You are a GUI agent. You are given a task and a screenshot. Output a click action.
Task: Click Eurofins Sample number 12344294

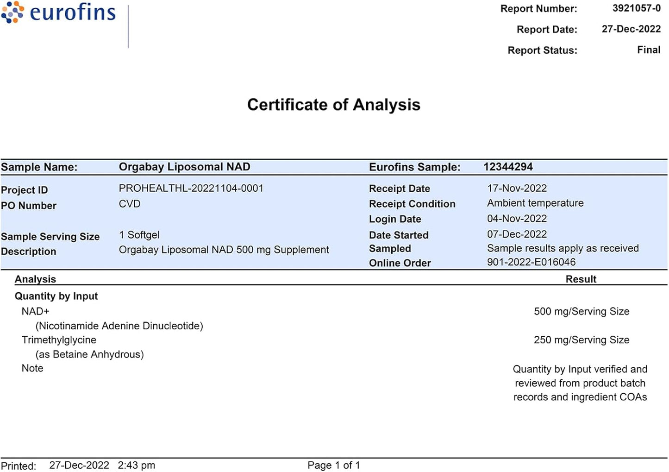pos(508,167)
